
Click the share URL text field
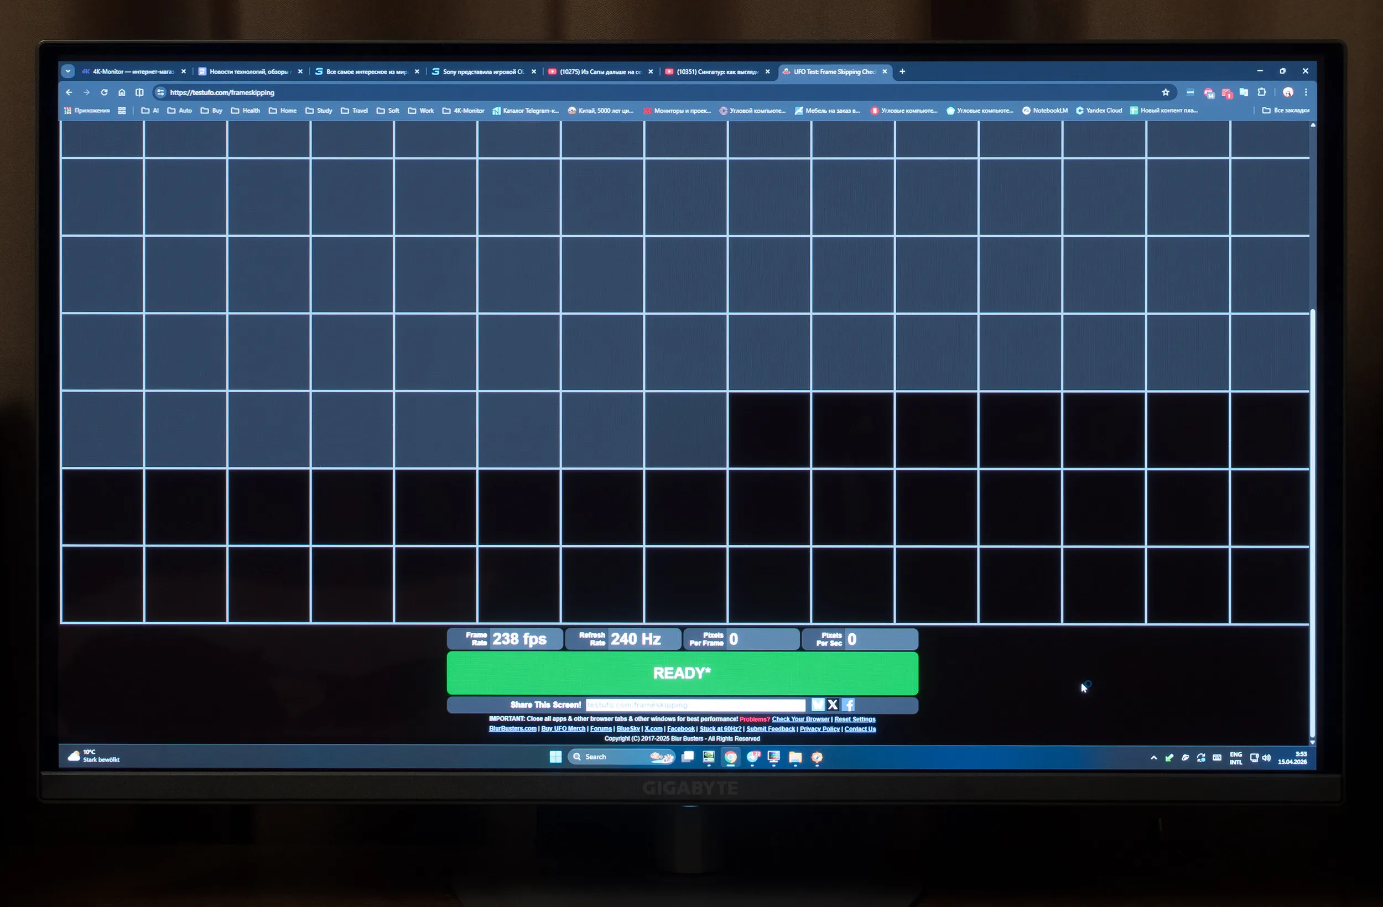695,705
